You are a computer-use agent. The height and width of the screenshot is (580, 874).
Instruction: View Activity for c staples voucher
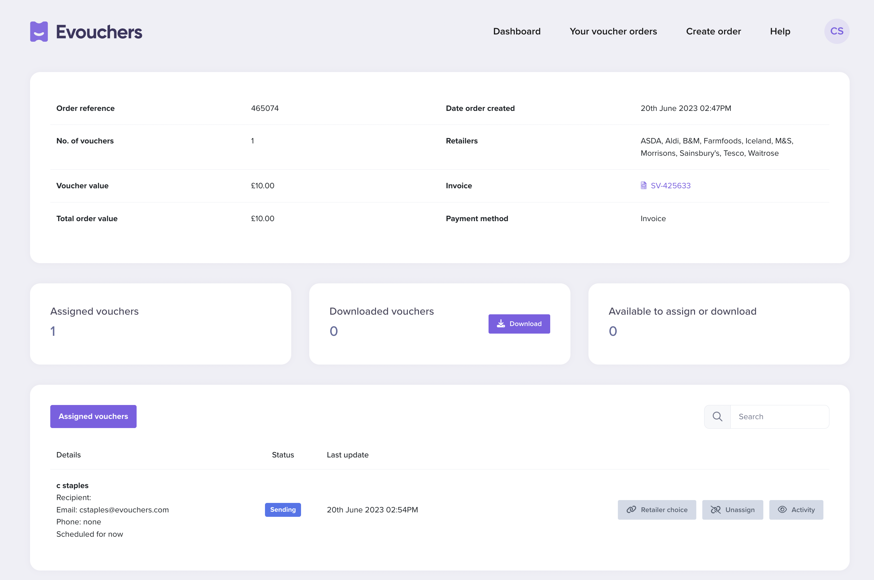pos(796,510)
